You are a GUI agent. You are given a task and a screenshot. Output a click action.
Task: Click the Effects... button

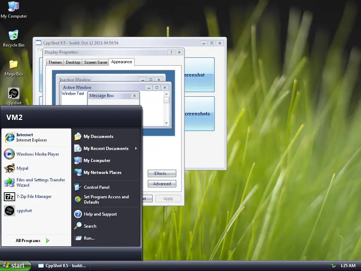click(x=162, y=174)
